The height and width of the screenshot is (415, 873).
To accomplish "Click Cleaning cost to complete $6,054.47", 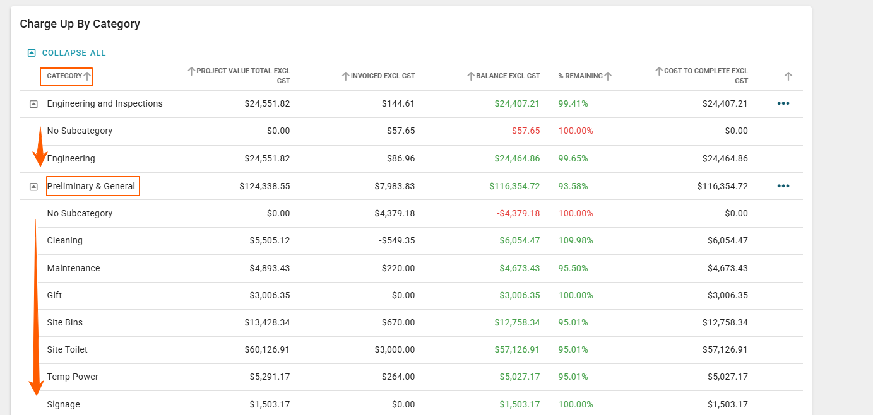I will tap(727, 240).
